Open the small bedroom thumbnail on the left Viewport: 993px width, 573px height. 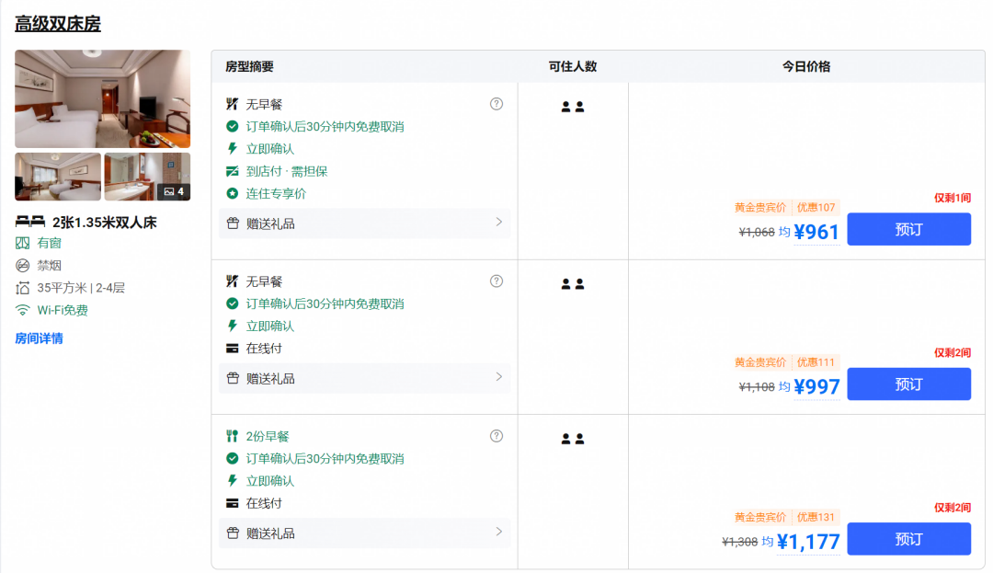point(58,177)
